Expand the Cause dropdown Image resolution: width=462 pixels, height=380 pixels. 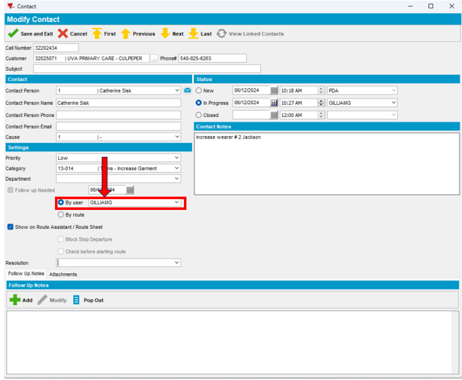(177, 137)
